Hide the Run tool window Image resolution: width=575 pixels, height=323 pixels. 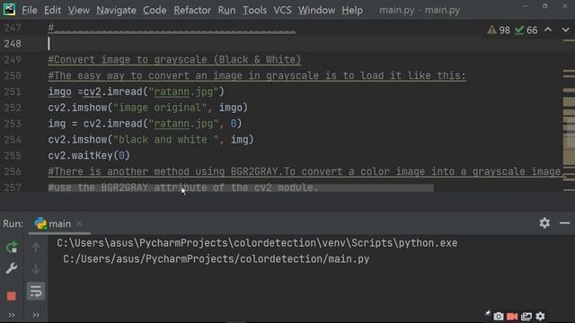click(565, 223)
